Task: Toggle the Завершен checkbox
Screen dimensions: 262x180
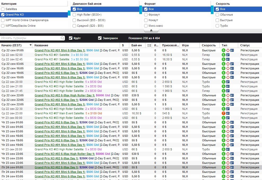Action: 100,38
